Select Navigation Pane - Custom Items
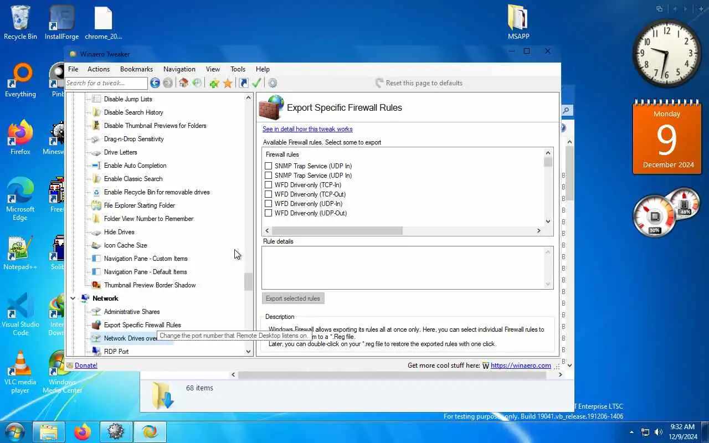The image size is (709, 443). [x=146, y=259]
